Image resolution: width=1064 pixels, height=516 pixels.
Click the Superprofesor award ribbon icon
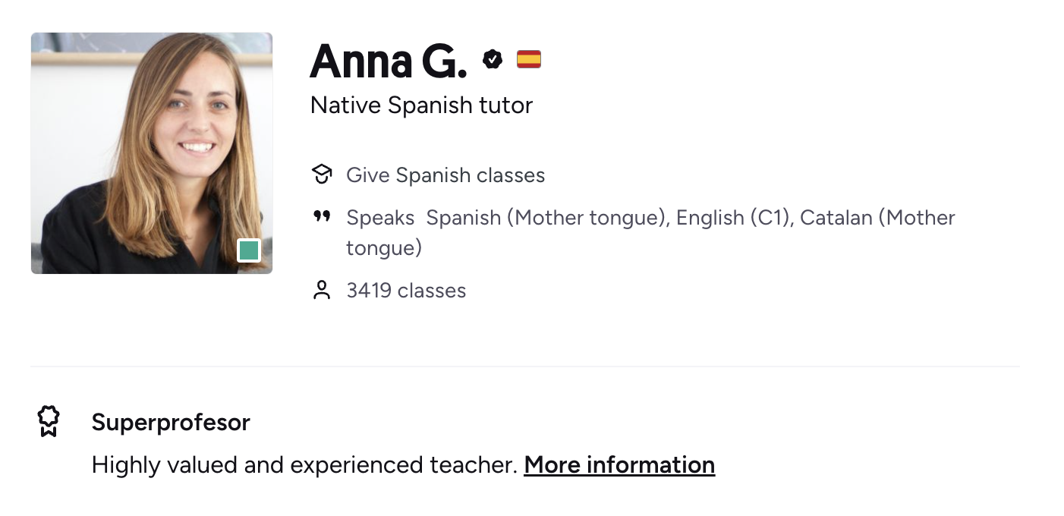49,421
